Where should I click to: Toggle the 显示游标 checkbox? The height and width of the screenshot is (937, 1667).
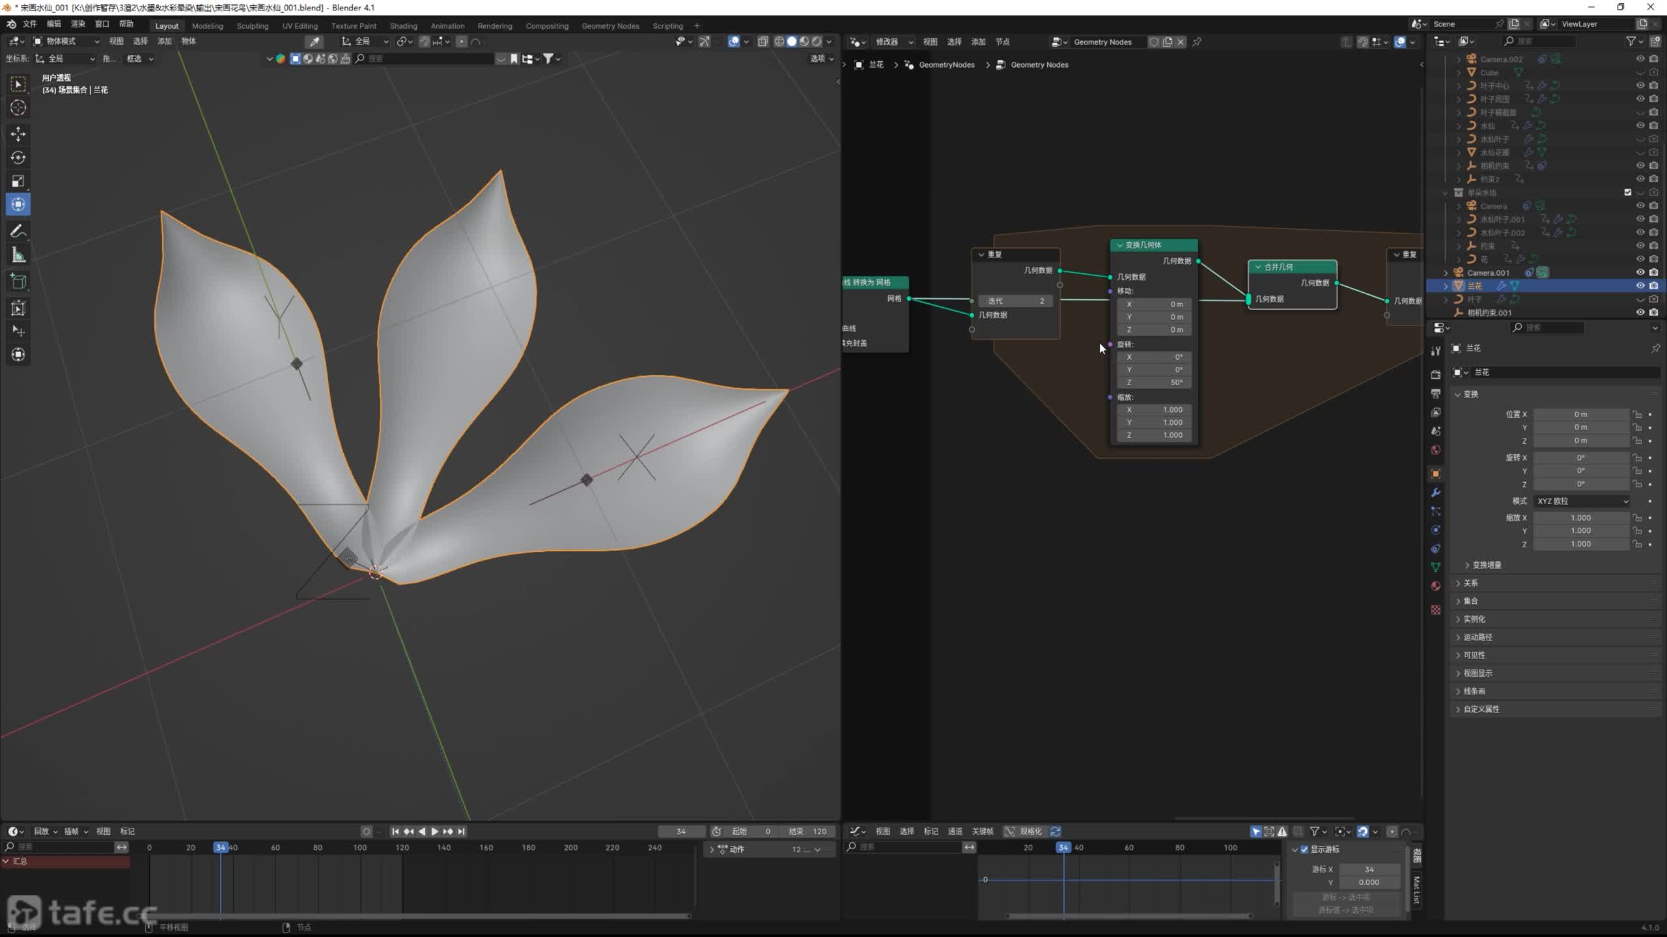[1304, 849]
